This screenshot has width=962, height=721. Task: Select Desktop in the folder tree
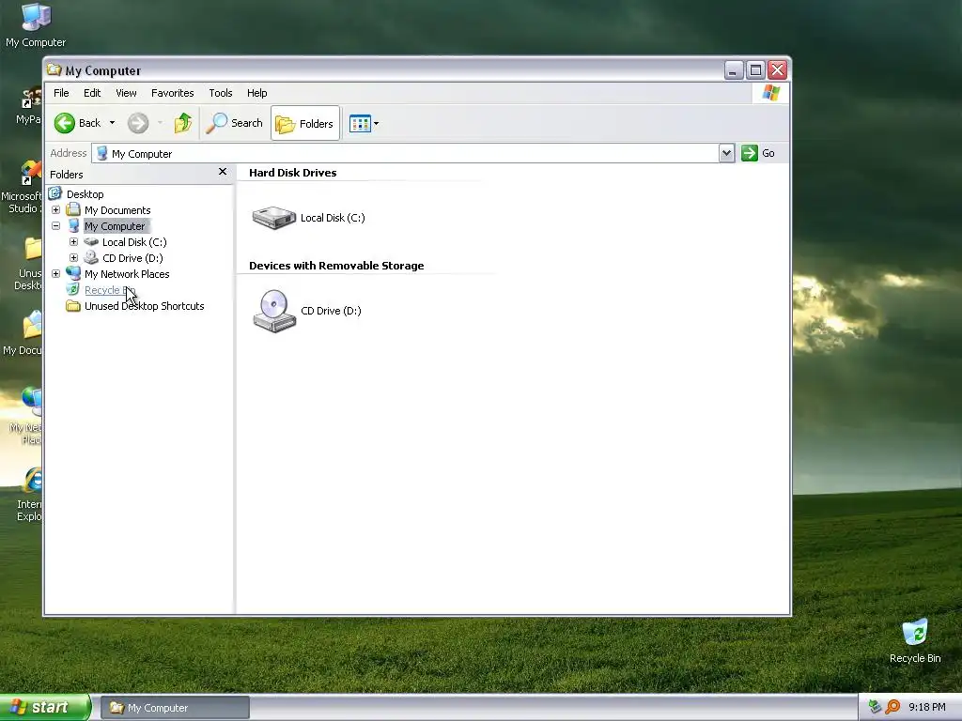[x=85, y=194]
